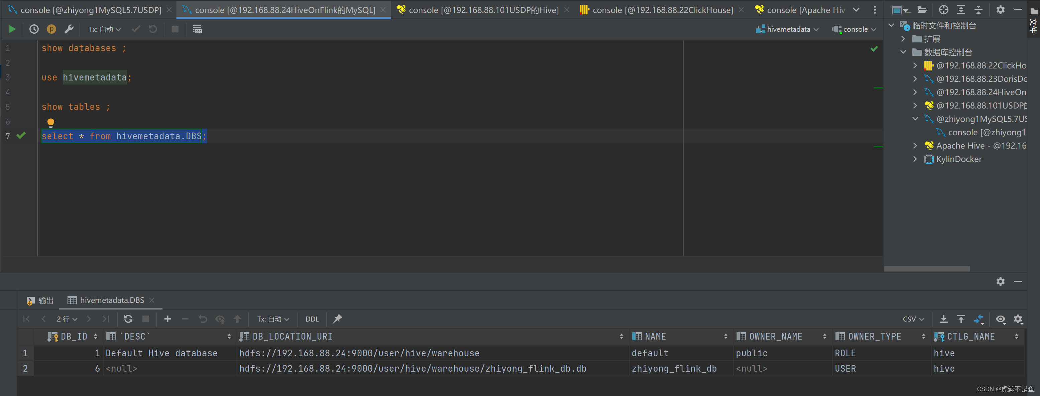This screenshot has width=1040, height=396.
Task: Select the hivemetadata.DBS result tab
Action: click(x=108, y=299)
